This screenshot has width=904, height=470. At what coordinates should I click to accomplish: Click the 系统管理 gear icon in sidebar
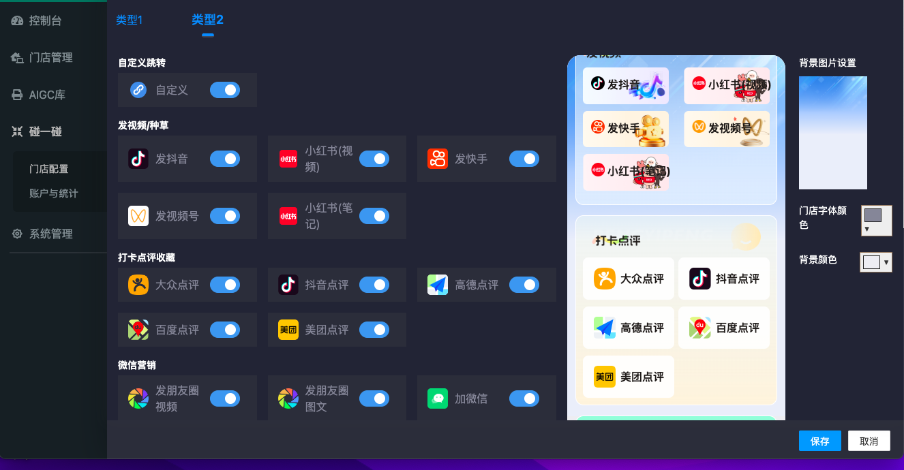pos(18,234)
